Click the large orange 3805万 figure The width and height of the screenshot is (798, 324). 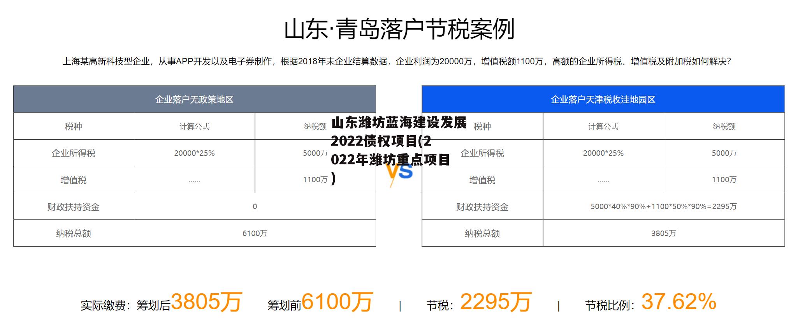tap(206, 302)
